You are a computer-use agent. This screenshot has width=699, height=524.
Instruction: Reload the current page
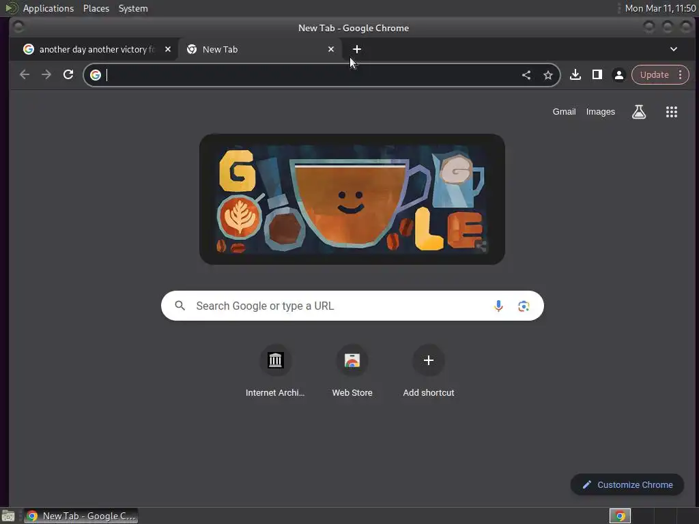(x=68, y=74)
